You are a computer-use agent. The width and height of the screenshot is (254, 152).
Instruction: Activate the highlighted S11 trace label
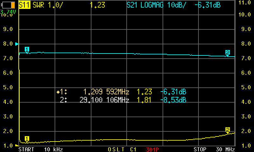tap(24, 5)
